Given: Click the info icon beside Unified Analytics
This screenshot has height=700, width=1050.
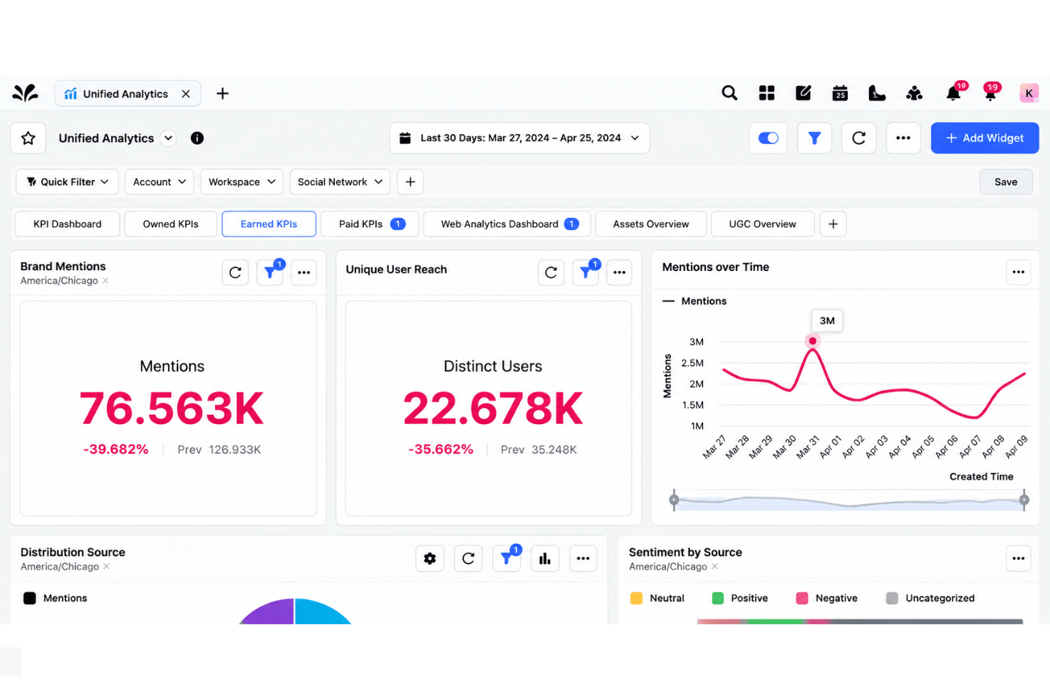Looking at the screenshot, I should [197, 138].
